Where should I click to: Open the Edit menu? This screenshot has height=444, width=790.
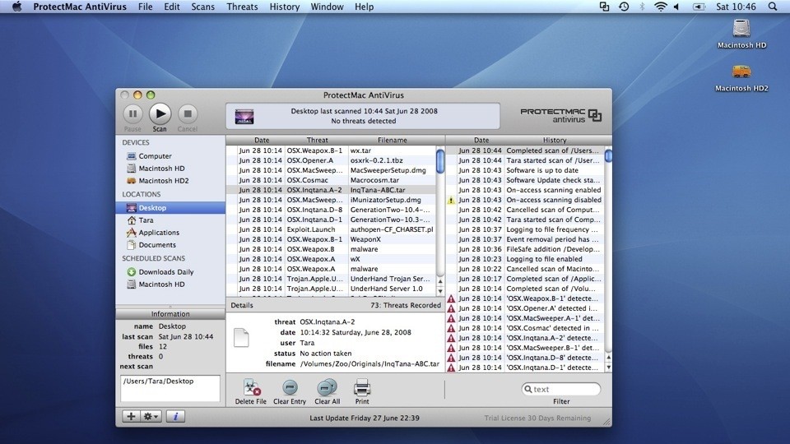(x=172, y=7)
